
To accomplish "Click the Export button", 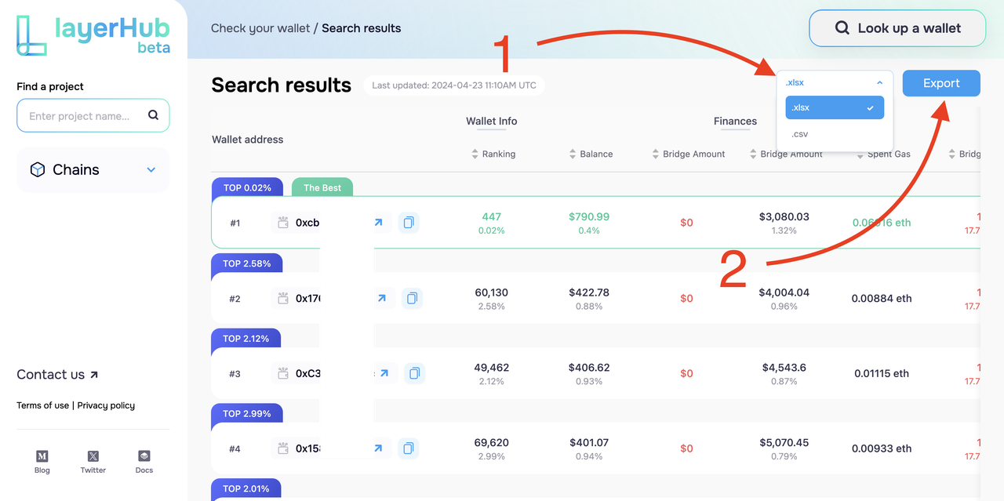I will pyautogui.click(x=941, y=83).
